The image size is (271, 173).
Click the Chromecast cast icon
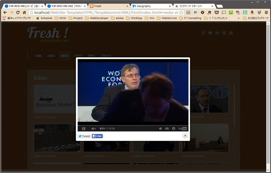224,13
